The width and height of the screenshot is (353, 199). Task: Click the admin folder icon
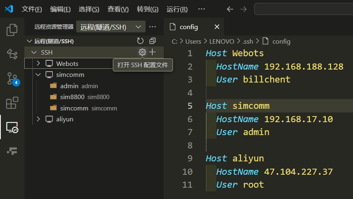coord(53,86)
